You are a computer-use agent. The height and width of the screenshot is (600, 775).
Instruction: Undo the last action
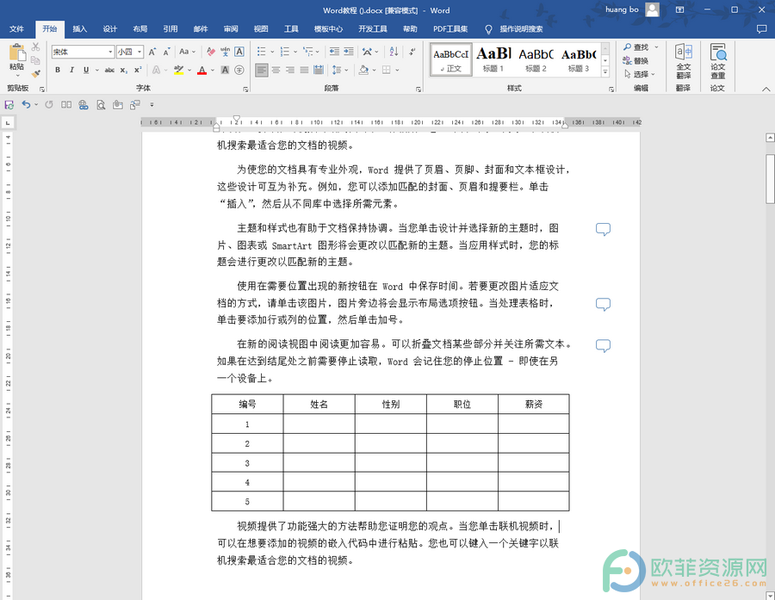point(26,105)
